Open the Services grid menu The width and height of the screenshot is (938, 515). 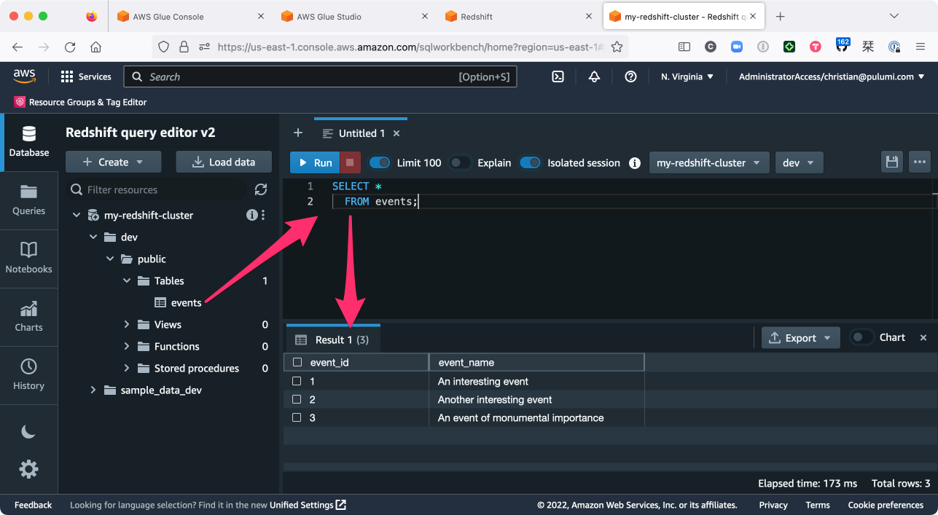coord(85,76)
